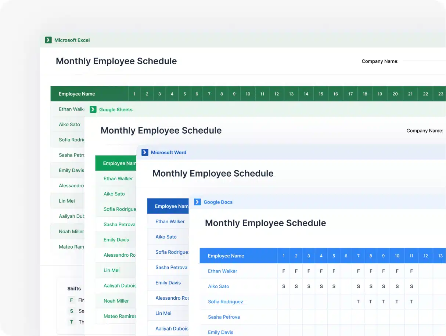Click the T marker in Sofia Rodriguez's day 7 cell

click(358, 301)
